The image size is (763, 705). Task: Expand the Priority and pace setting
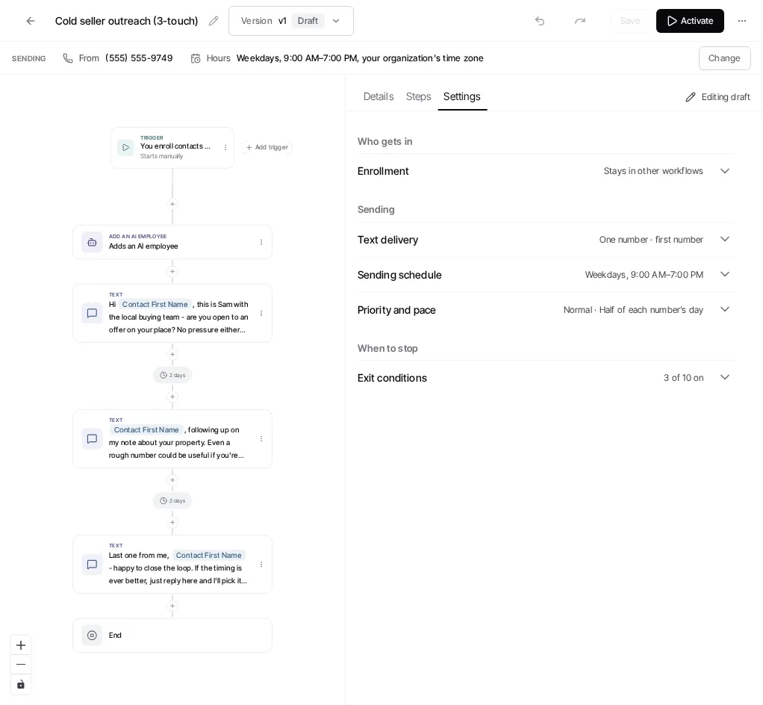546,310
